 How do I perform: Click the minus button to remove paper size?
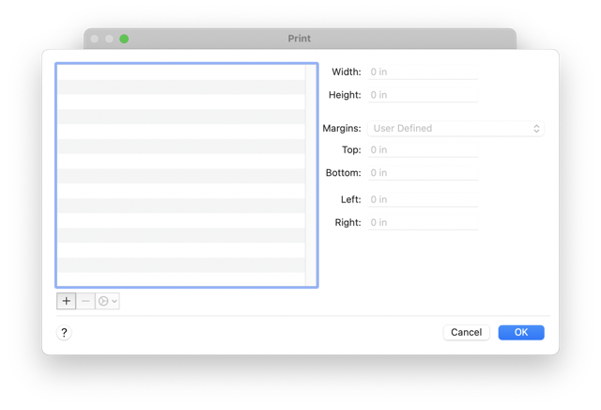tap(86, 301)
